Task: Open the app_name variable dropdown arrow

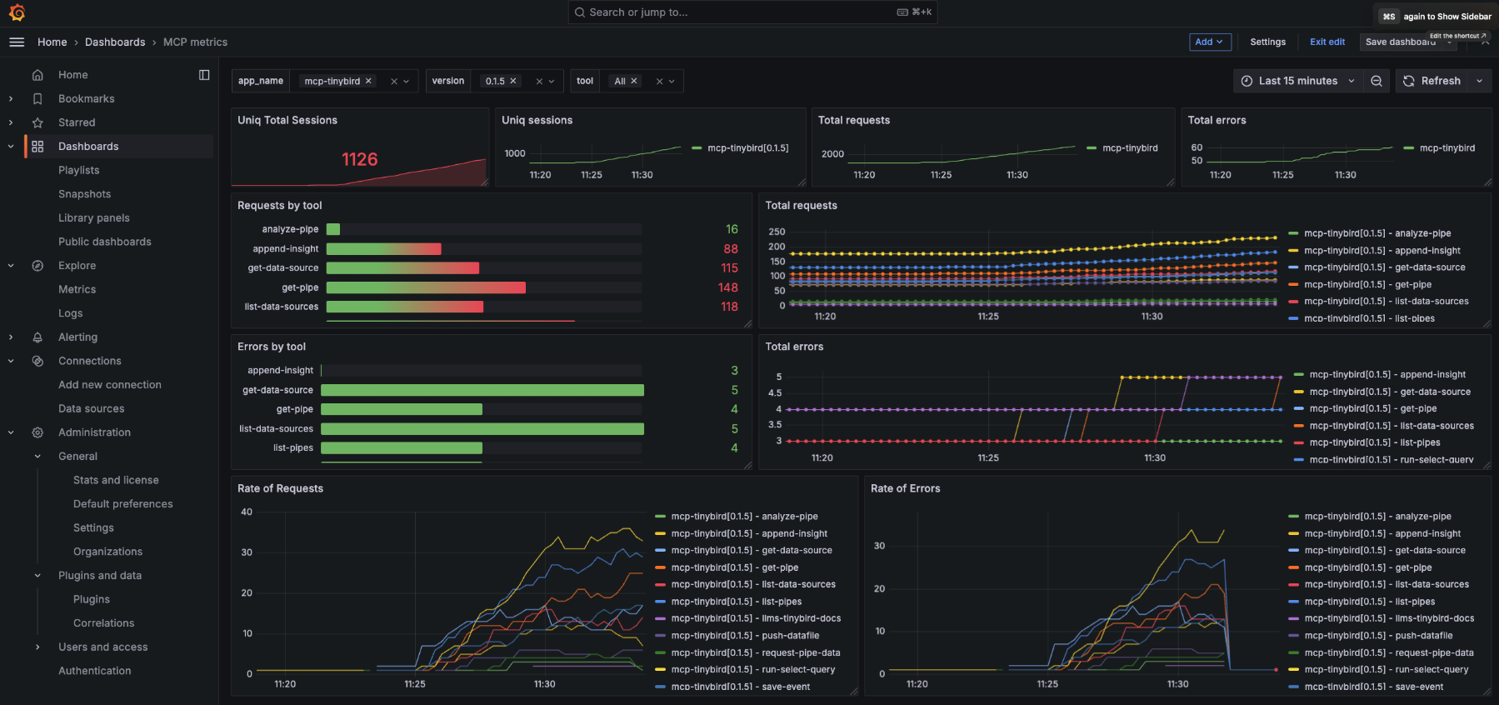Action: (407, 82)
